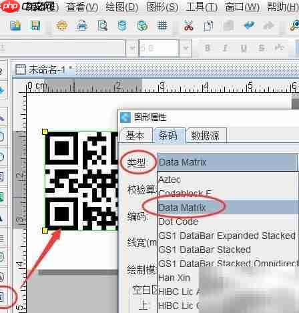
Task: Toggle Italic formatting button
Action: [x=226, y=48]
